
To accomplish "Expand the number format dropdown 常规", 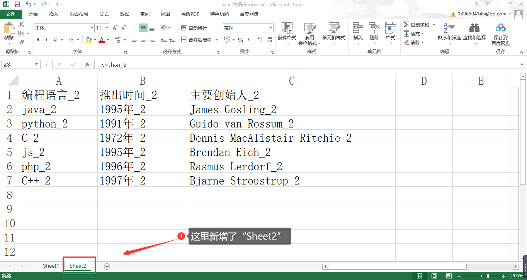I will pos(271,28).
